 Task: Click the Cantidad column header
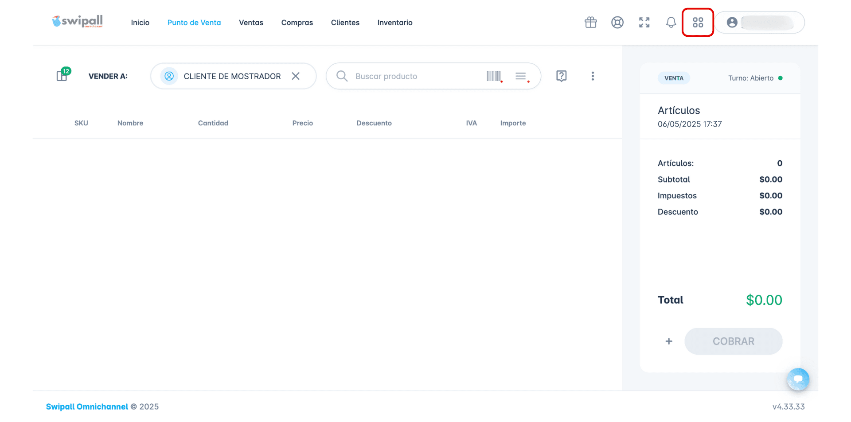(x=213, y=123)
